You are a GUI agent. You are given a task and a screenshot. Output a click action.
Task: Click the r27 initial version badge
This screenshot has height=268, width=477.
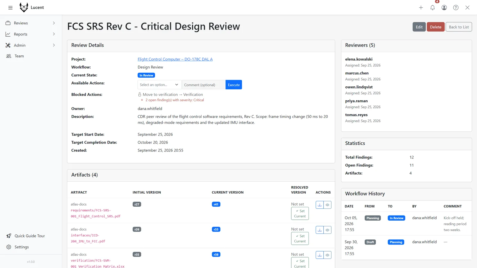pyautogui.click(x=137, y=204)
